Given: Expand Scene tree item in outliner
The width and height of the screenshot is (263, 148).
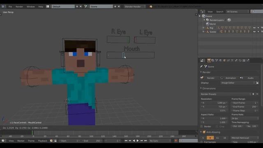Looking at the screenshot, I should [x=200, y=16].
